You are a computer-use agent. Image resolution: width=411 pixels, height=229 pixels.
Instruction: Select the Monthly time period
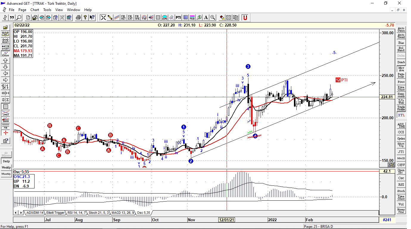[x=6, y=174]
